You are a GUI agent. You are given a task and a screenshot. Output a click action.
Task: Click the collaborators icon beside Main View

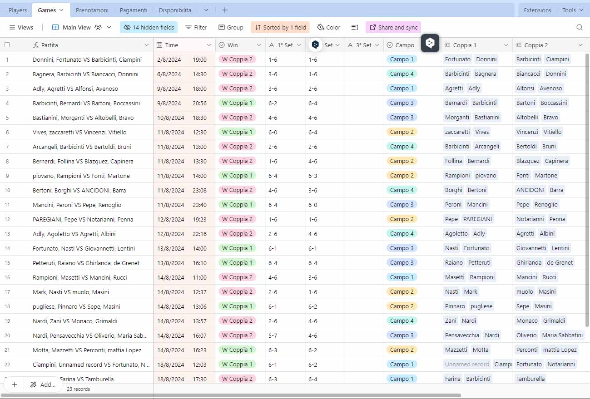pyautogui.click(x=98, y=27)
